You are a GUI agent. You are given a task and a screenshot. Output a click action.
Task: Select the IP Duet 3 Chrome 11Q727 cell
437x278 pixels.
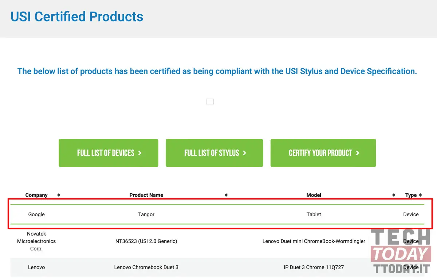(314, 267)
